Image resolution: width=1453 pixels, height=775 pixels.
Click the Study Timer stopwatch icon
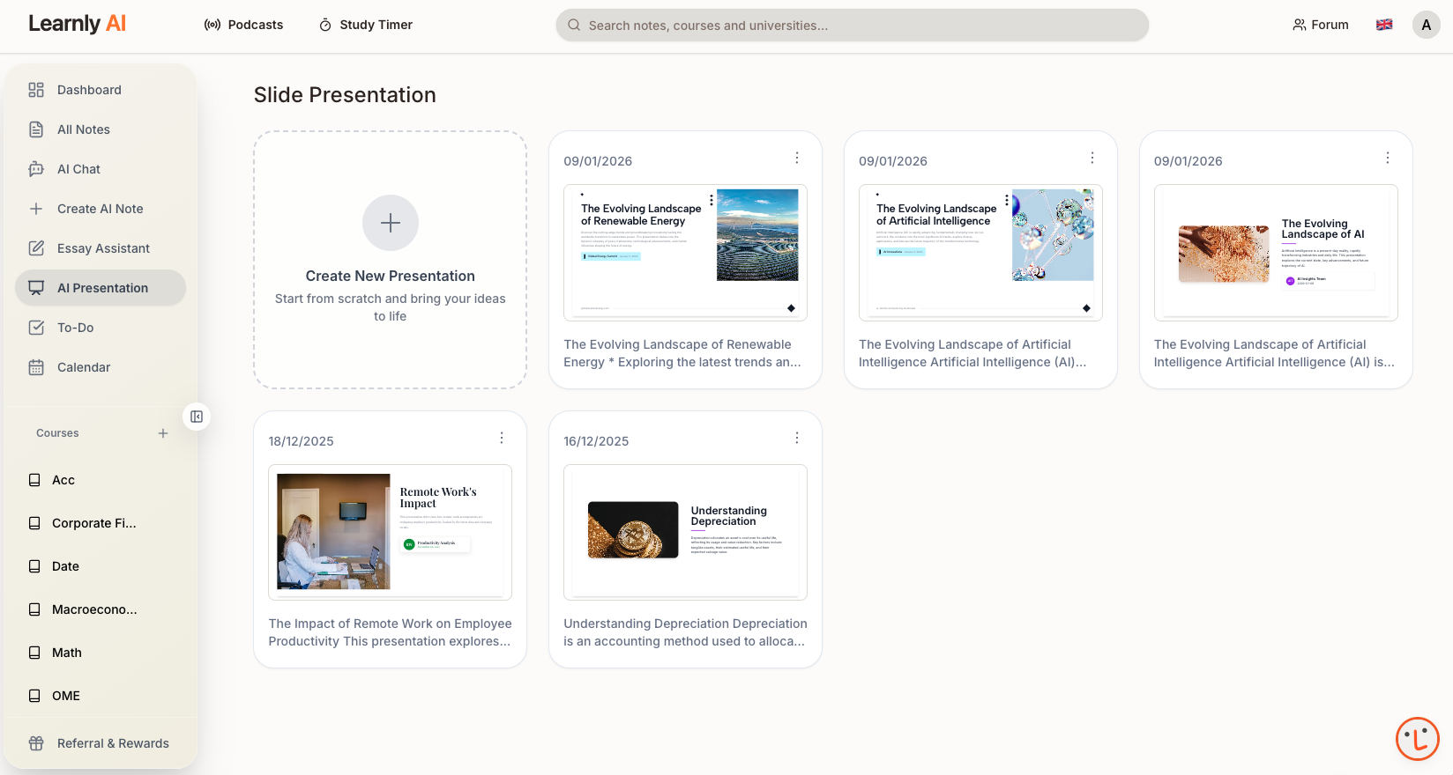click(x=325, y=25)
